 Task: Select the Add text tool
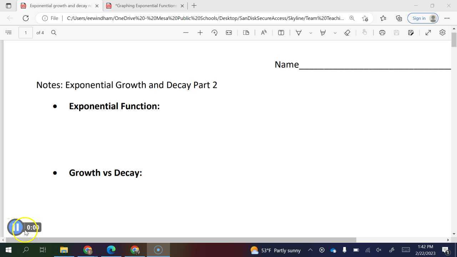(x=281, y=32)
